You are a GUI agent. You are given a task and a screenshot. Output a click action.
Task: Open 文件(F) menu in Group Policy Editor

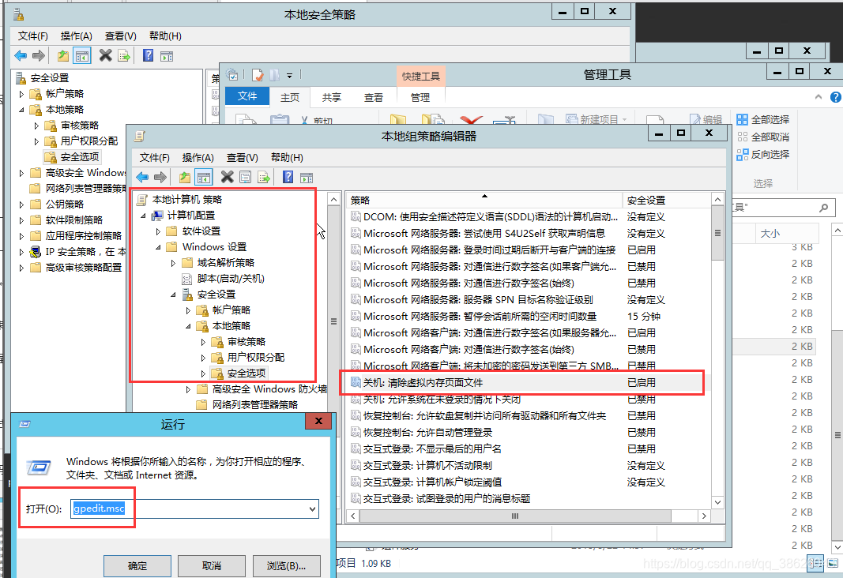pos(155,157)
